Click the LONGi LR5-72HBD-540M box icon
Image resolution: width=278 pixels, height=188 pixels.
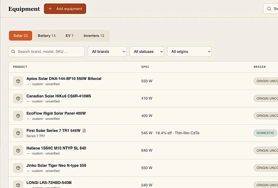[x=18, y=185]
